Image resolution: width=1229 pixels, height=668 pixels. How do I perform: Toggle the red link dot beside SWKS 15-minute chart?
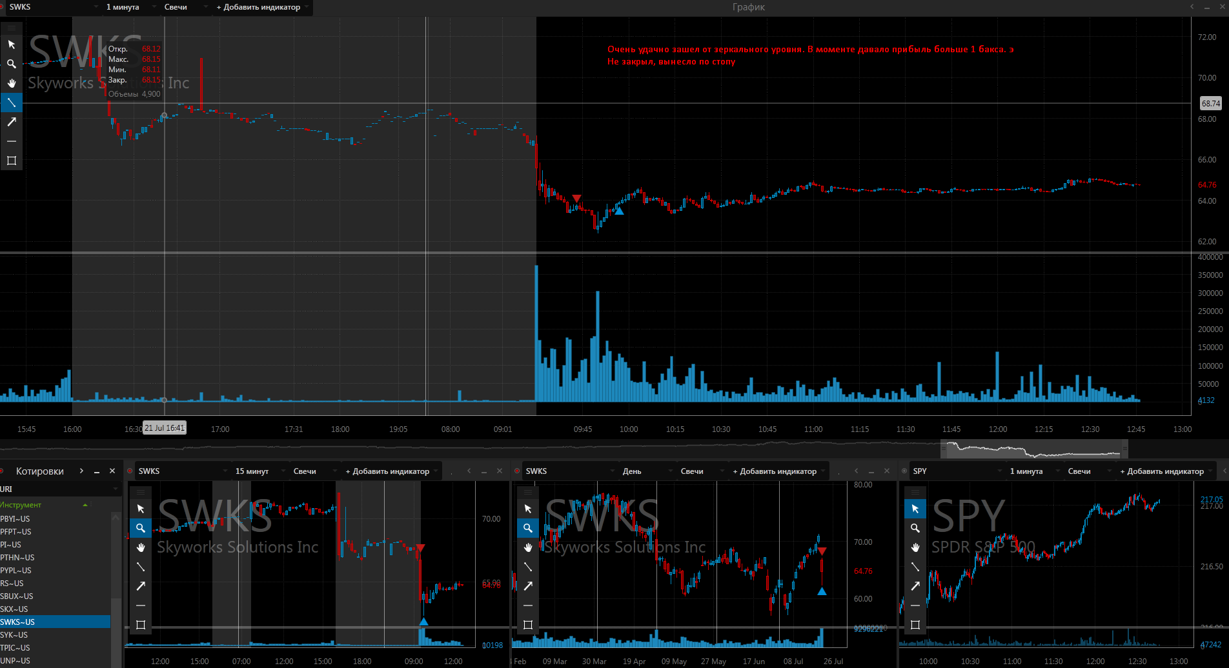tap(130, 471)
